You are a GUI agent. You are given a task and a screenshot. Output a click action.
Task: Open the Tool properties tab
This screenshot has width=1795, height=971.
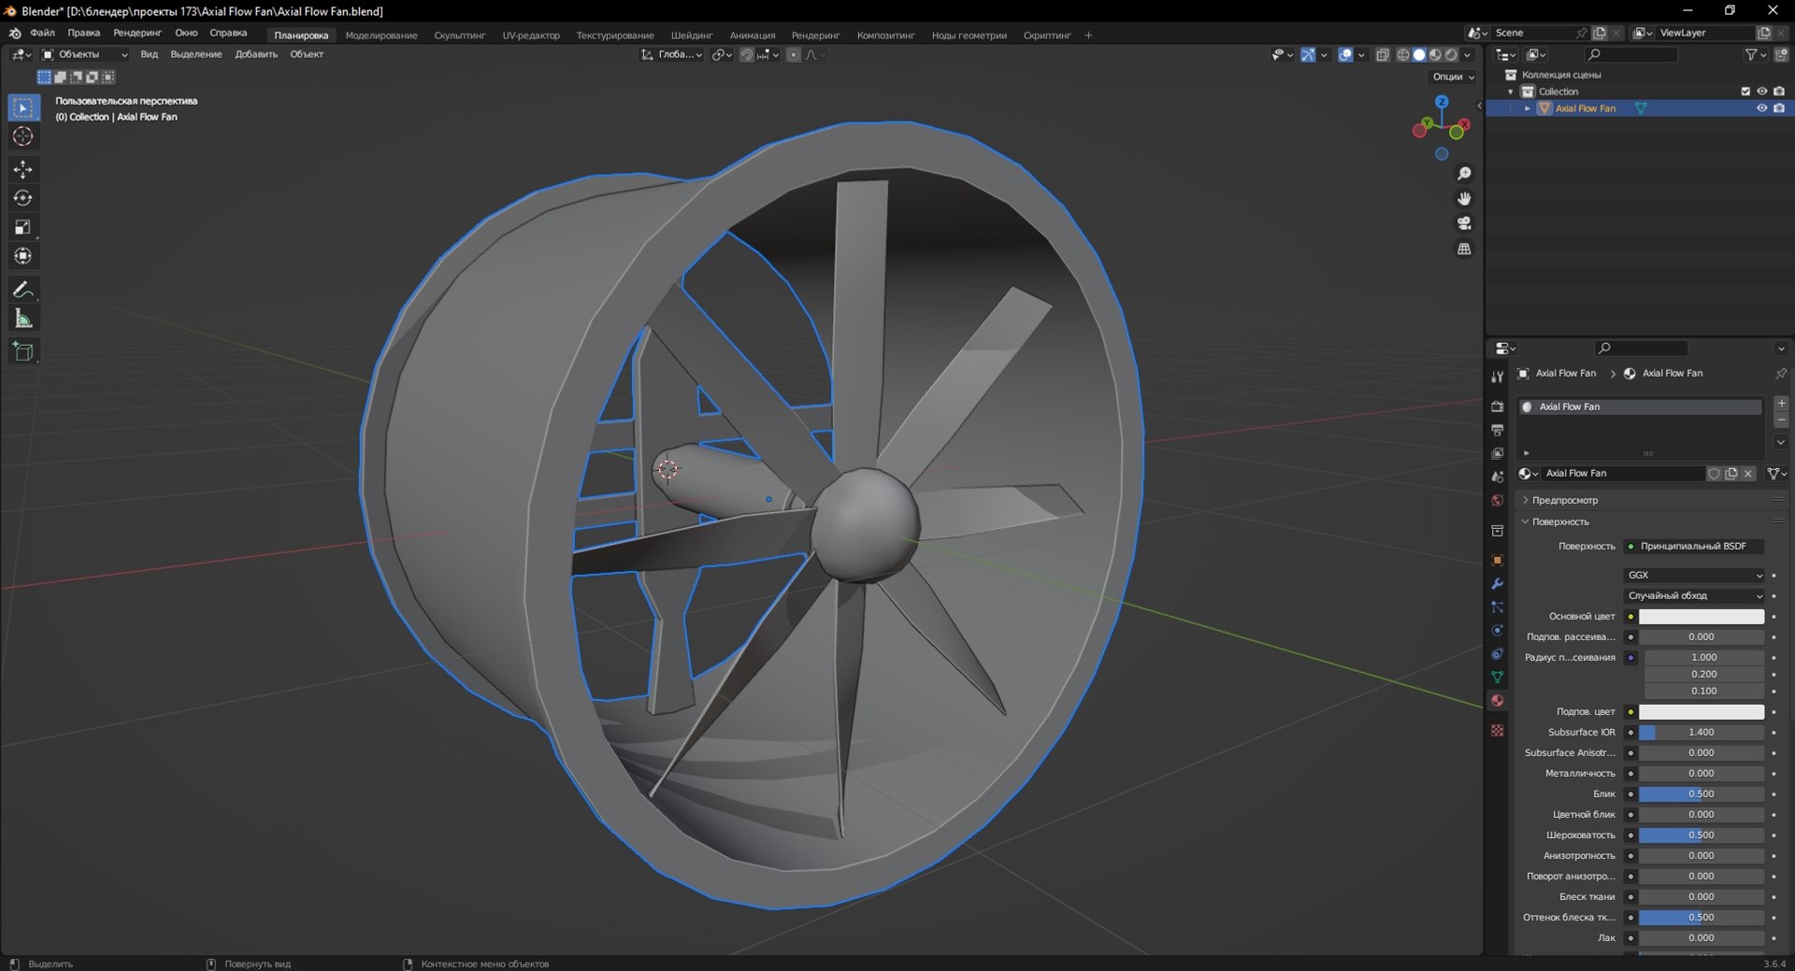click(1497, 377)
